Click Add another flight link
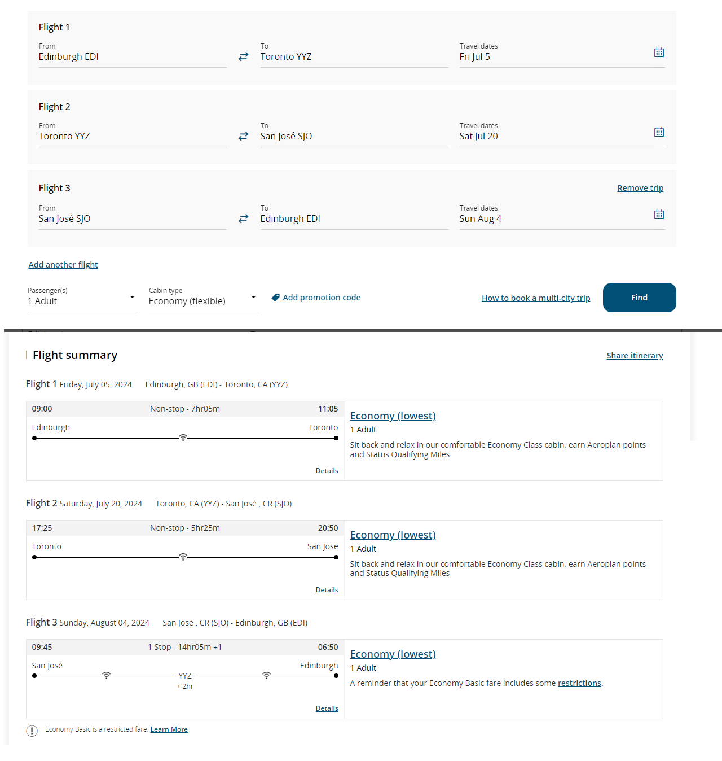 [63, 265]
